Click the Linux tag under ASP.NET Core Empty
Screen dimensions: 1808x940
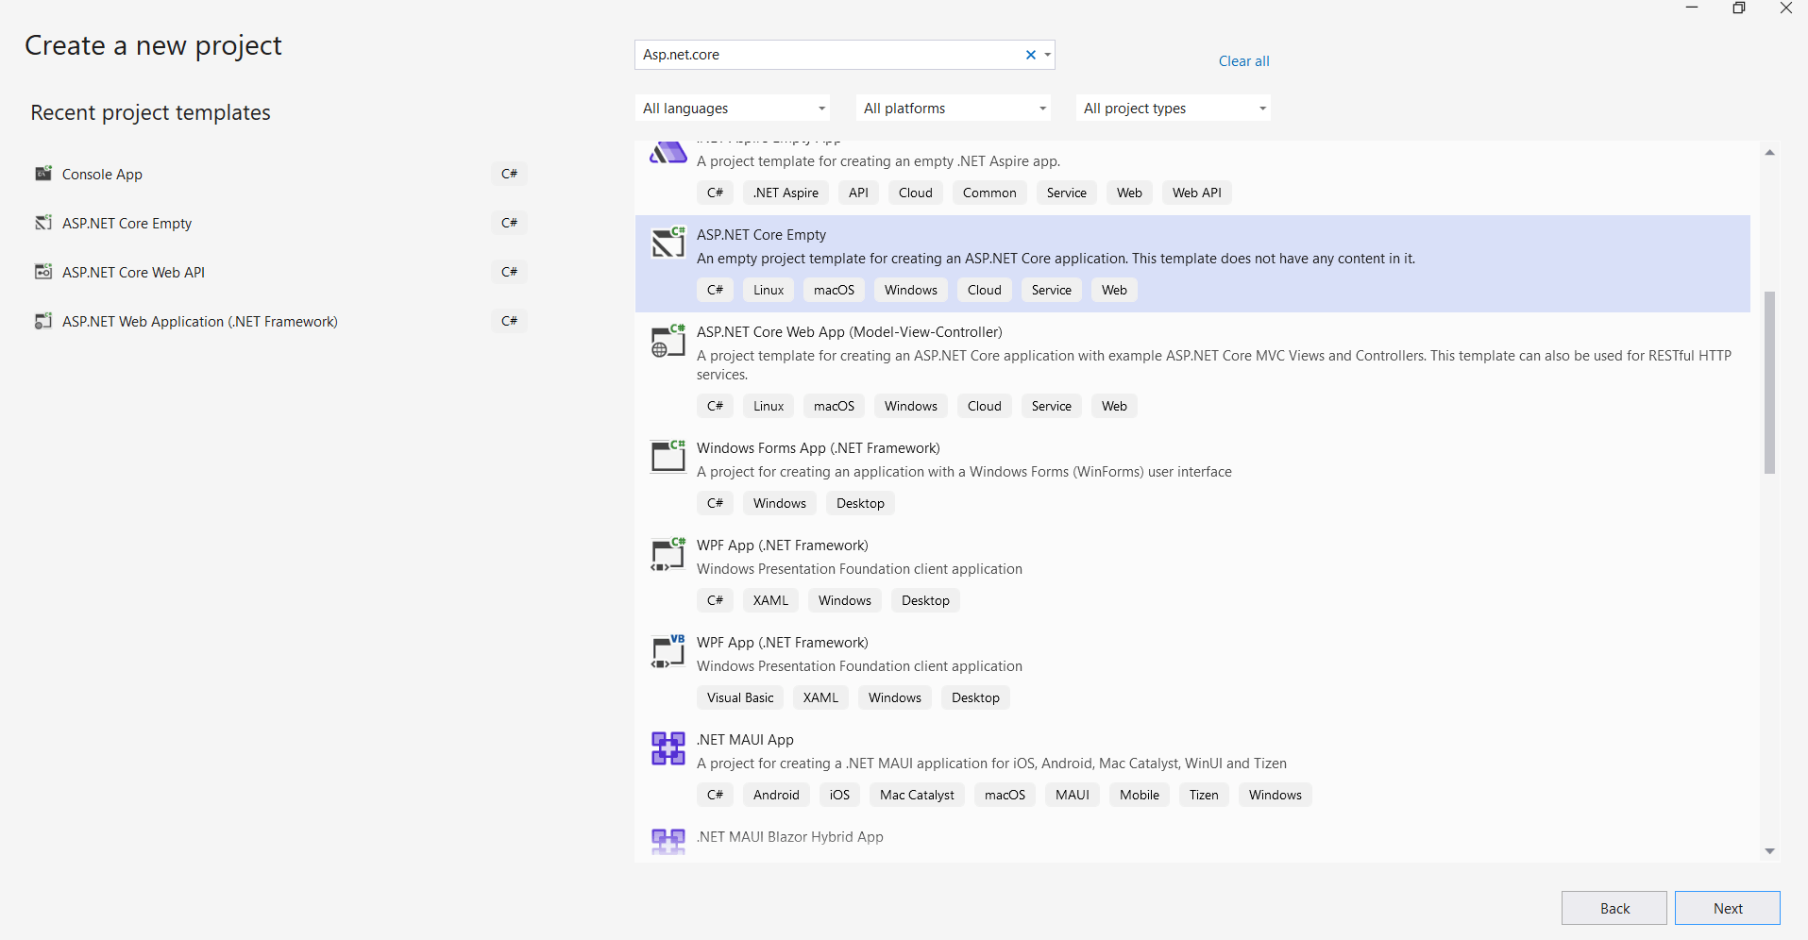coord(769,290)
